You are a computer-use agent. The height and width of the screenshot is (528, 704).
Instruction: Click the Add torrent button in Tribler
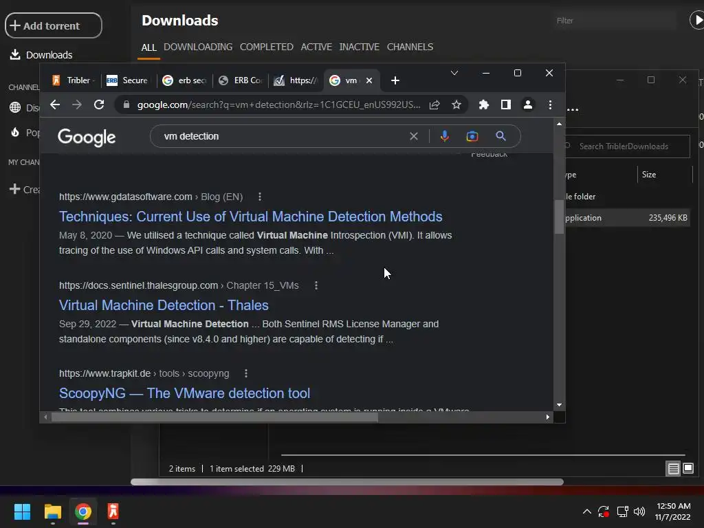tap(54, 25)
